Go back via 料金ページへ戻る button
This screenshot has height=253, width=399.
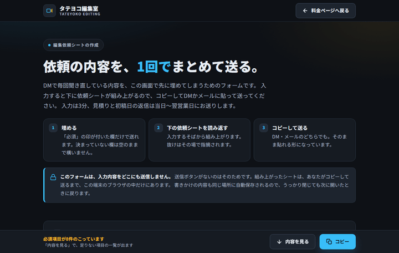325,11
